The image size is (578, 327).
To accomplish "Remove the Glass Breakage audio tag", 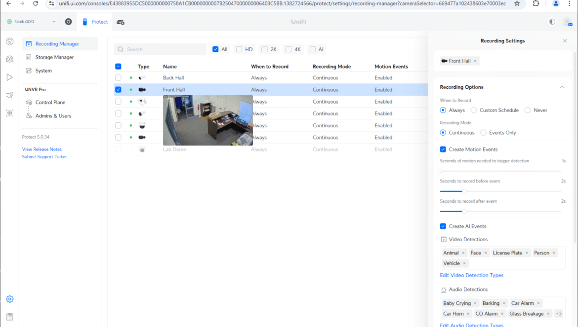I will point(548,314).
